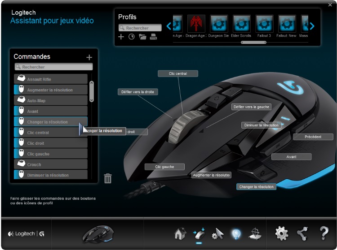
Task: Click the trash can delete icon
Action: click(x=108, y=178)
